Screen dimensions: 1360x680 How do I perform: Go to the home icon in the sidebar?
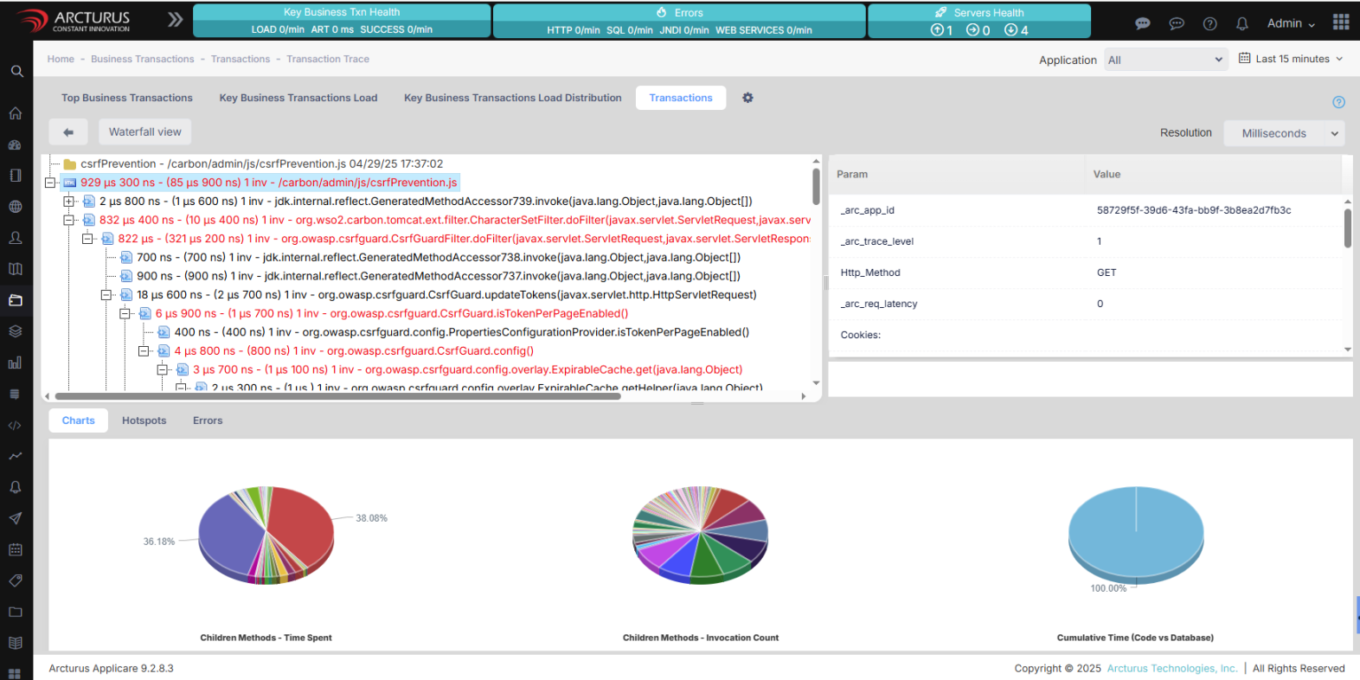[15, 113]
